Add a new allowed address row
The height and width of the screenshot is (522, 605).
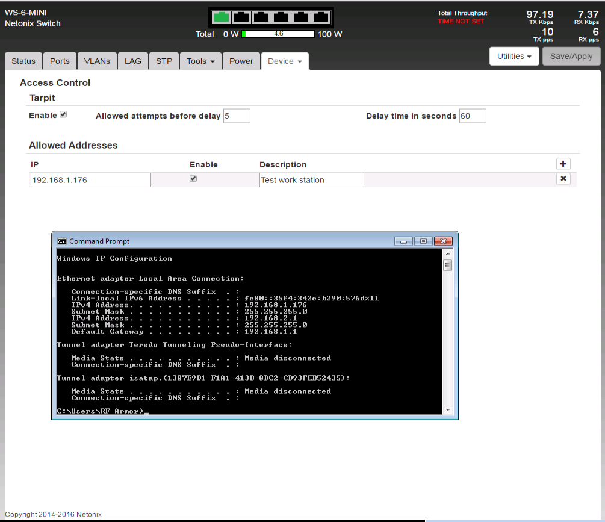(563, 164)
